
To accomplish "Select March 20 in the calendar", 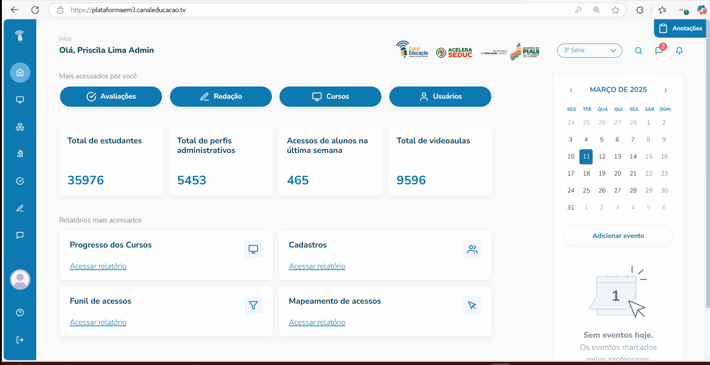I will (x=618, y=173).
